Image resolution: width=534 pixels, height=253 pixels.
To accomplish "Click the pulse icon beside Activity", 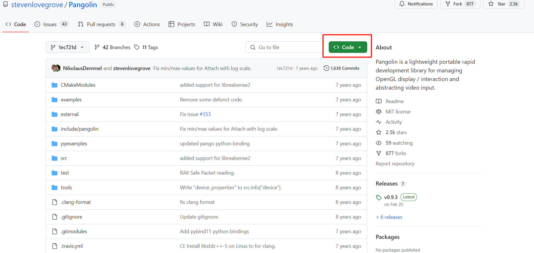I will tap(379, 122).
